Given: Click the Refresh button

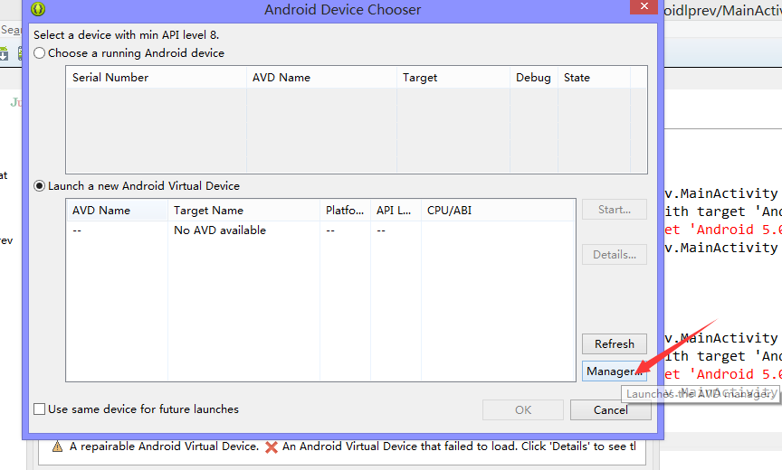Looking at the screenshot, I should [614, 344].
